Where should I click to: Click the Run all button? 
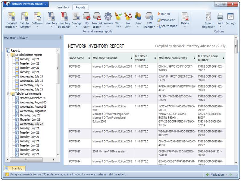click(x=163, y=14)
